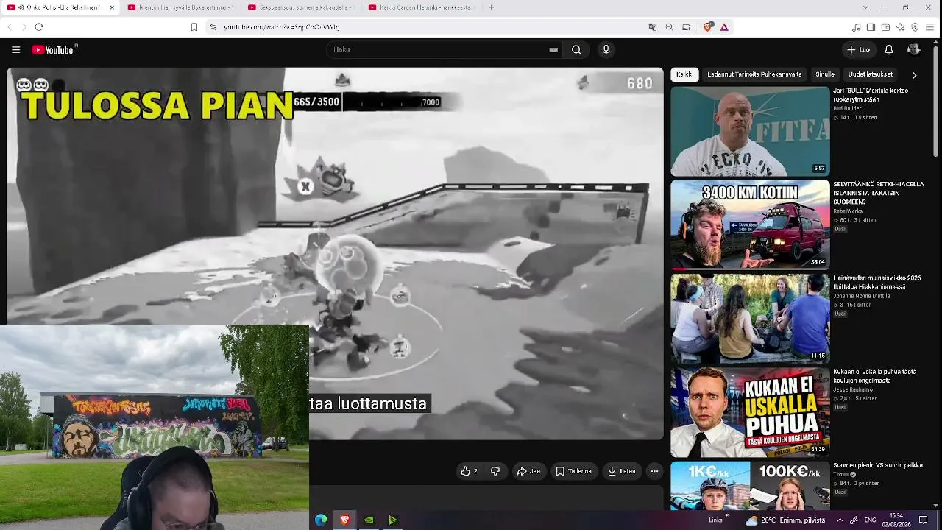
Task: Open the account avatar menu
Action: (914, 50)
